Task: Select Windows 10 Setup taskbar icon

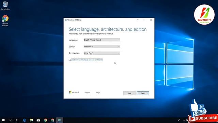Action: pos(60,120)
